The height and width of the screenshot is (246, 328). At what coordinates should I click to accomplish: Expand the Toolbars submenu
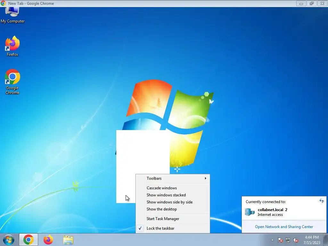coord(173,178)
